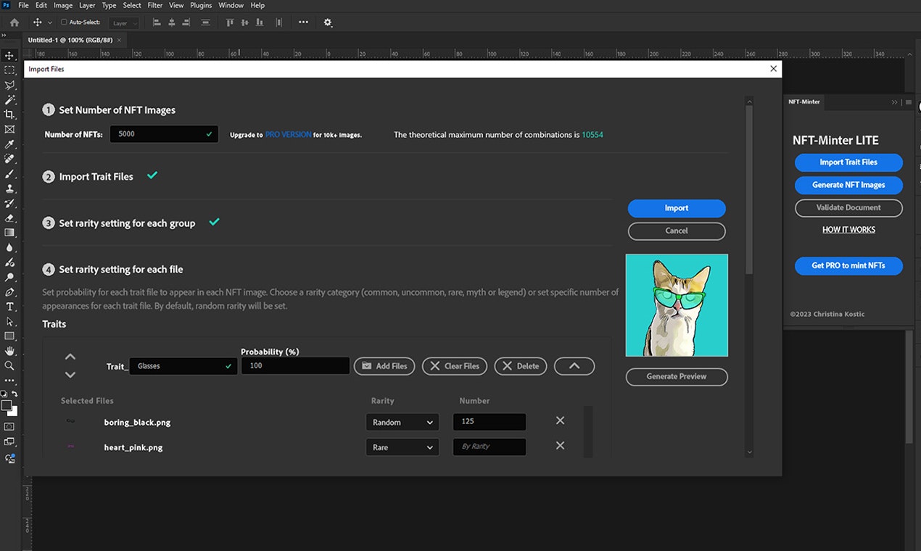Click the Align horizontal centers icon

[x=172, y=22]
